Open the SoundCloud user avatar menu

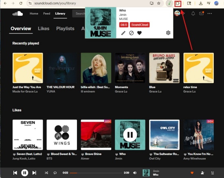click(177, 13)
